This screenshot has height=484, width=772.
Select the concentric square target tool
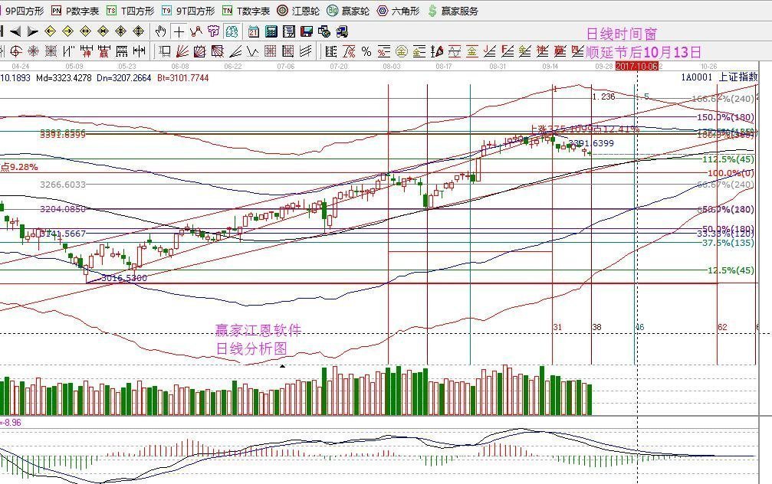point(51,51)
